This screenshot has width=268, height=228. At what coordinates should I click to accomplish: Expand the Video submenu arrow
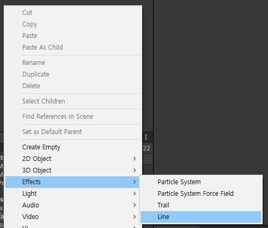click(x=135, y=217)
